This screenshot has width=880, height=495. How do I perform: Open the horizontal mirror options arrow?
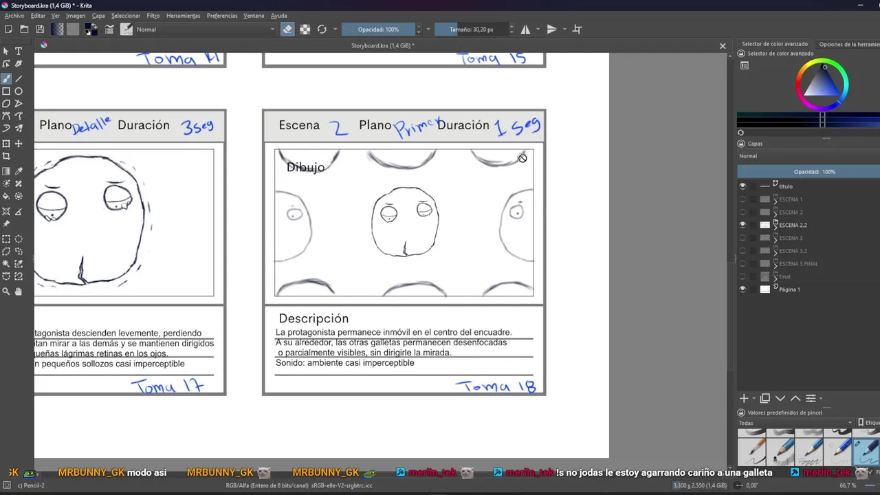click(x=538, y=30)
